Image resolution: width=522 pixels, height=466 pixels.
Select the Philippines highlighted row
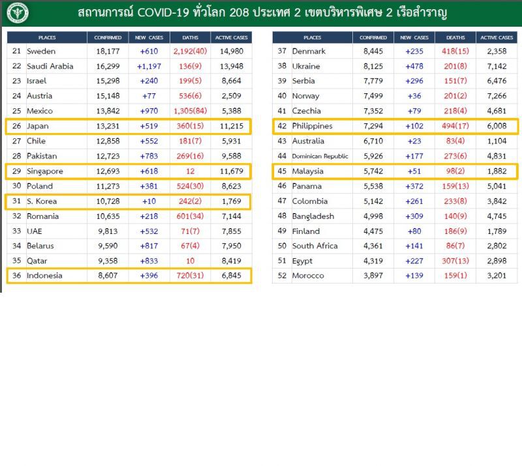(395, 126)
